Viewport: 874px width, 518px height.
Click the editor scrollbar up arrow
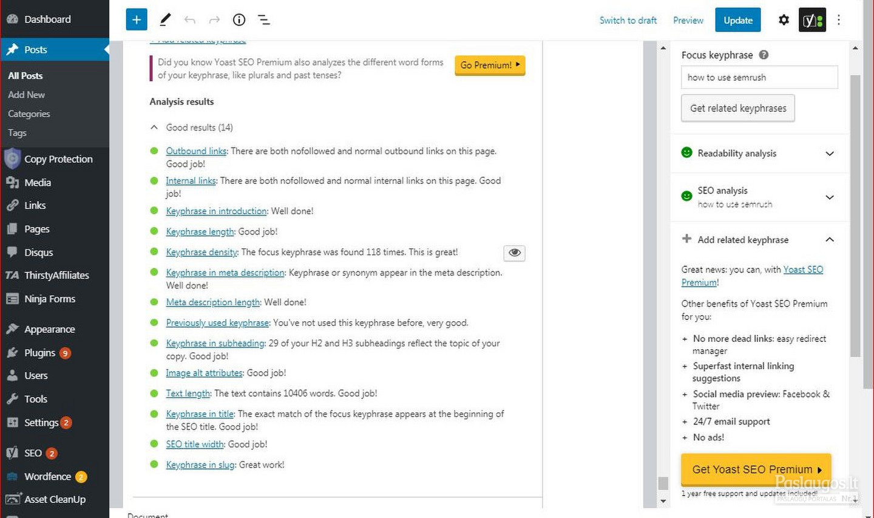pos(663,48)
